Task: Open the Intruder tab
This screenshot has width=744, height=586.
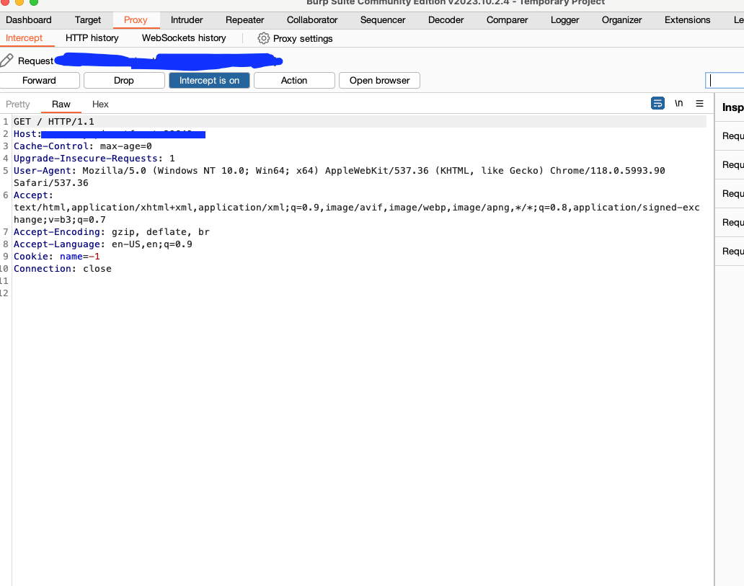Action: pos(187,20)
